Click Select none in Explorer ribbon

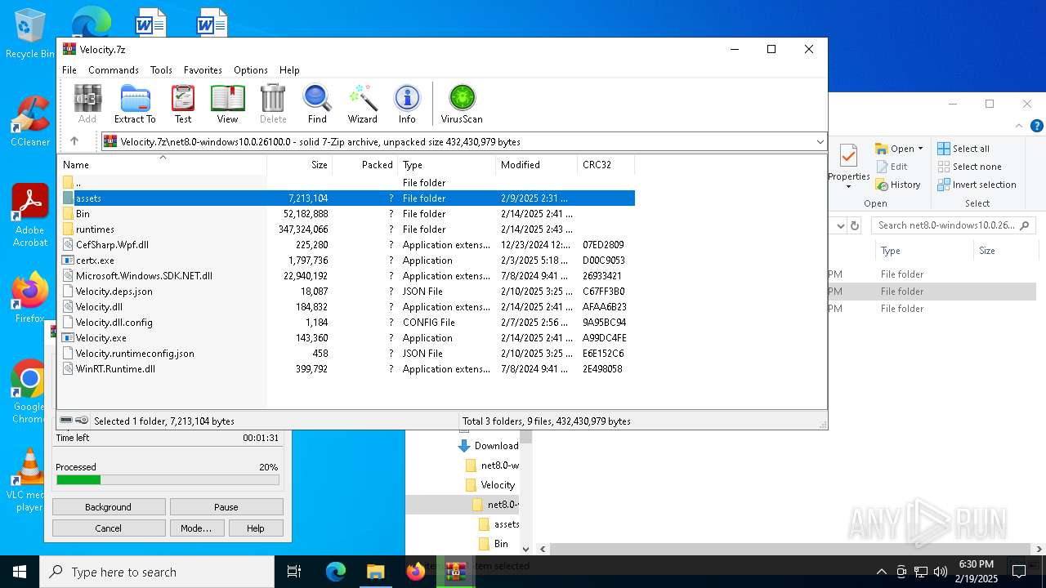coord(969,167)
